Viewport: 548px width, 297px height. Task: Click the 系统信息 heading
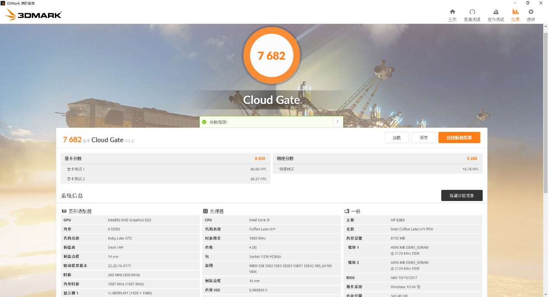[x=72, y=196]
